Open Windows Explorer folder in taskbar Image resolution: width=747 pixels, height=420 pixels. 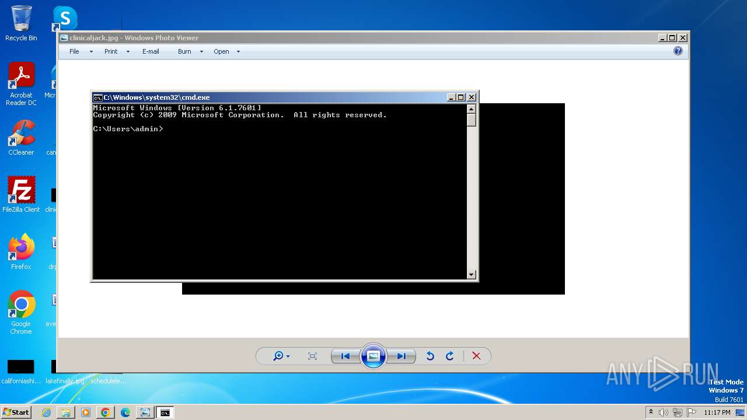point(66,412)
